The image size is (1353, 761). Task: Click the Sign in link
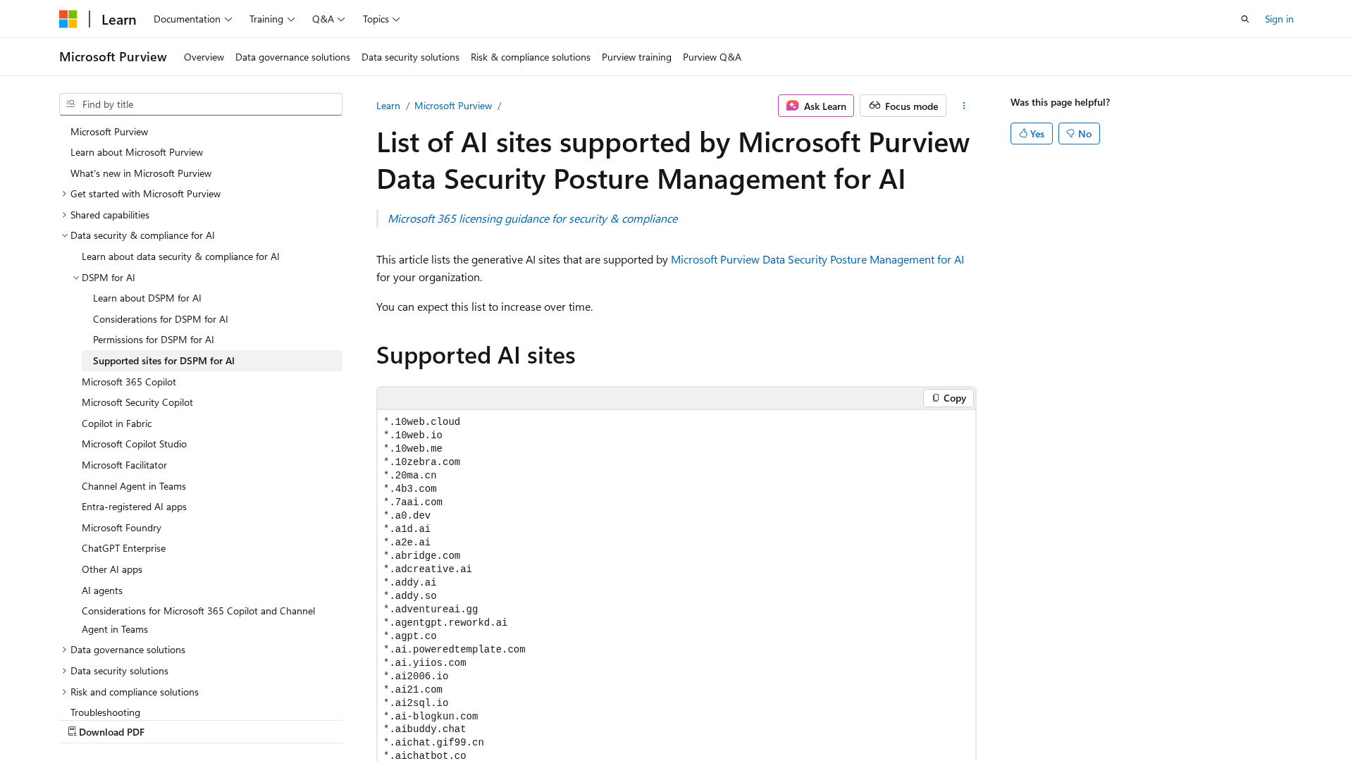(x=1278, y=19)
